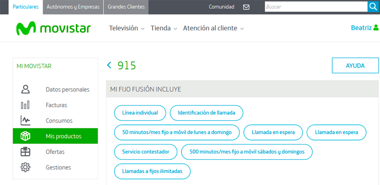Switch to the Particulares tab
The height and width of the screenshot is (185, 380).
(26, 7)
